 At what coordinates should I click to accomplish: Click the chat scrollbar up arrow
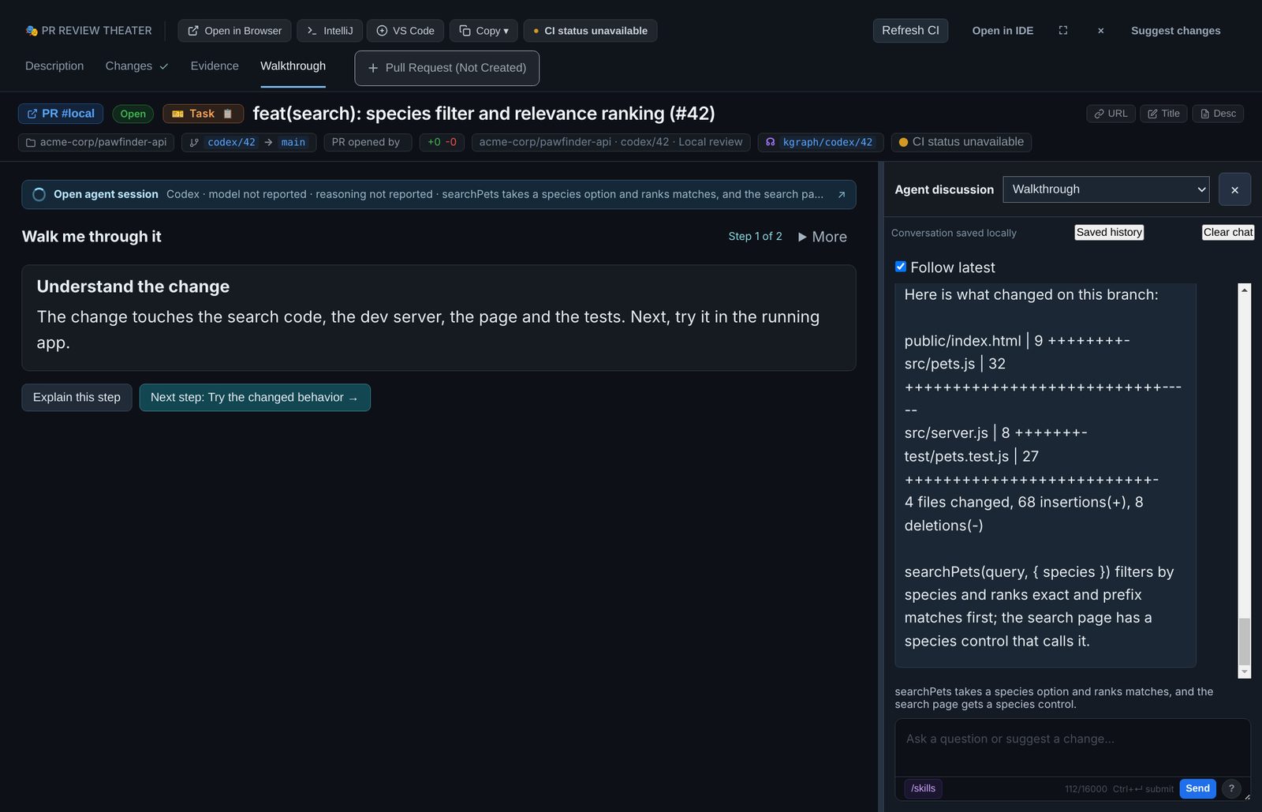pyautogui.click(x=1245, y=290)
